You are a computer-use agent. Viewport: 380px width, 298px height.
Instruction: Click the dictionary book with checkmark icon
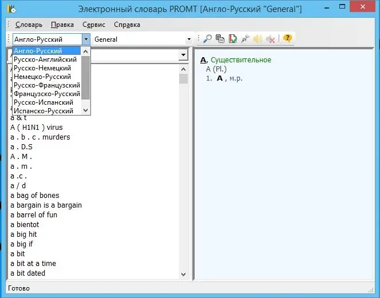(x=233, y=39)
